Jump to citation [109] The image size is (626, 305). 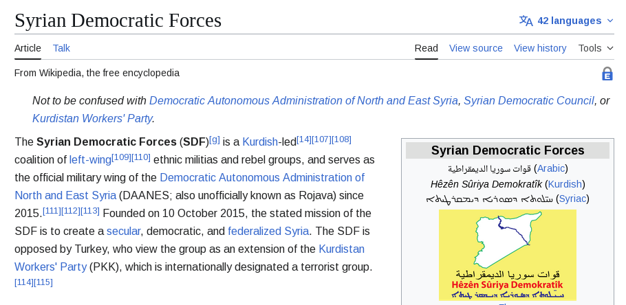click(121, 157)
